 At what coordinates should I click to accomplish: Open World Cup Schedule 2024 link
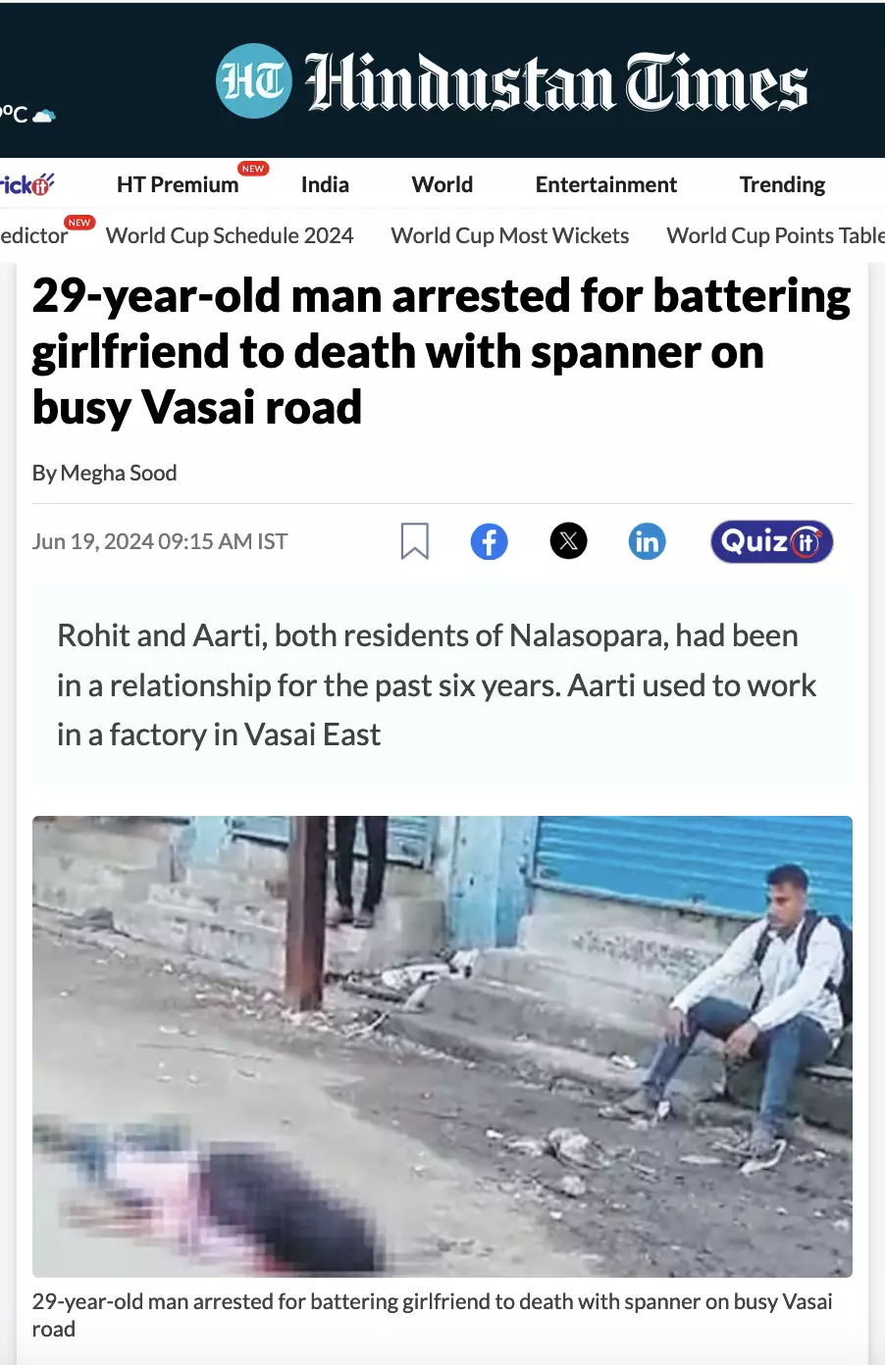pyautogui.click(x=230, y=235)
